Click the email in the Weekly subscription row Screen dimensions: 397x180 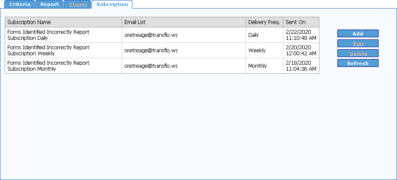151,51
